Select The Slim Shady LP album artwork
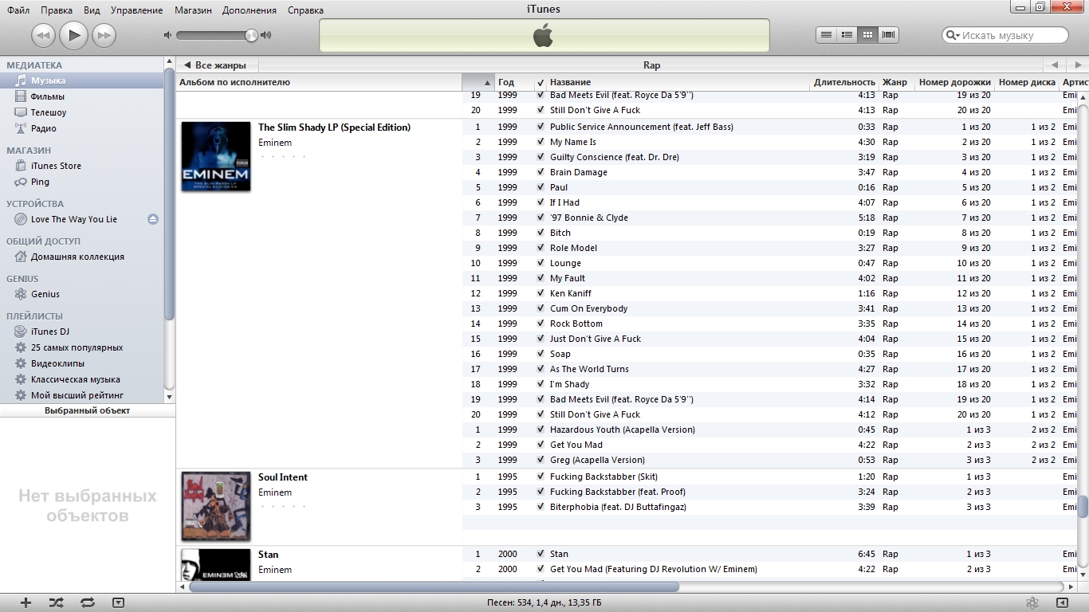Image resolution: width=1089 pixels, height=612 pixels. tap(216, 156)
